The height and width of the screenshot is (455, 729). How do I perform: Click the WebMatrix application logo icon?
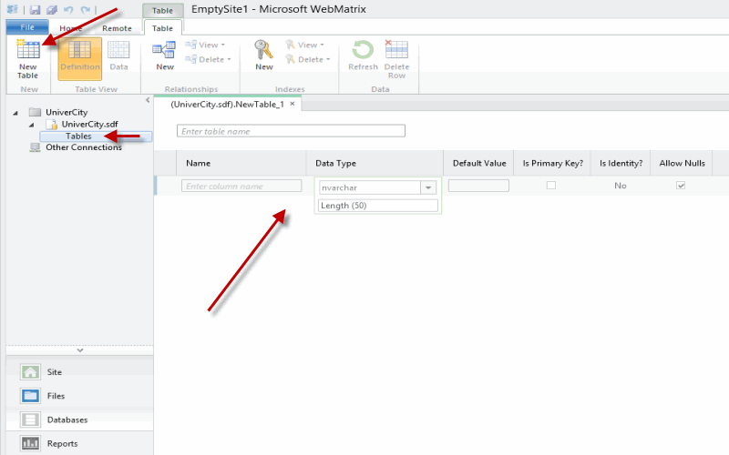[x=13, y=9]
